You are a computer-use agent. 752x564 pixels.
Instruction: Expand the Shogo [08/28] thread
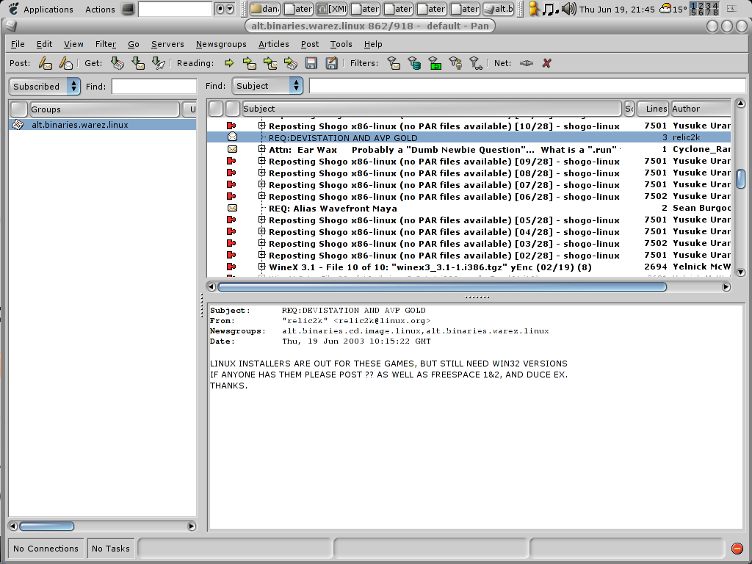[x=262, y=172]
